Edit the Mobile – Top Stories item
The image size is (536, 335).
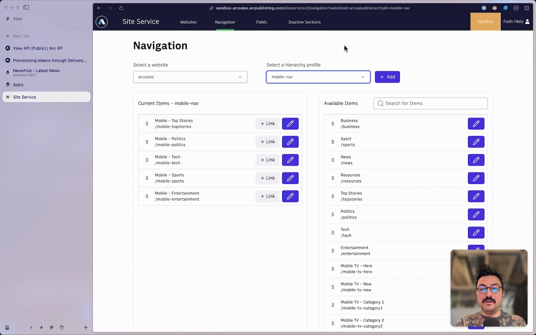click(290, 124)
